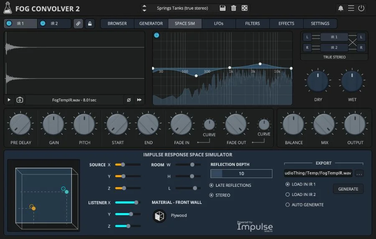Click the FADE IN knob
The width and height of the screenshot is (376, 239).
tap(181, 125)
